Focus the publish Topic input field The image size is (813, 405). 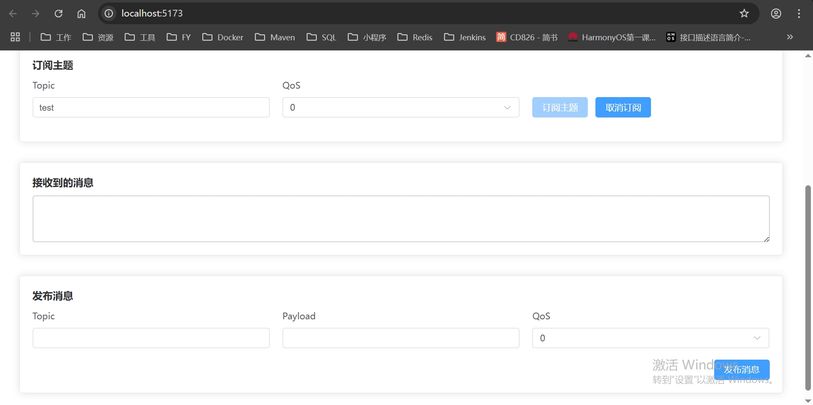(151, 338)
